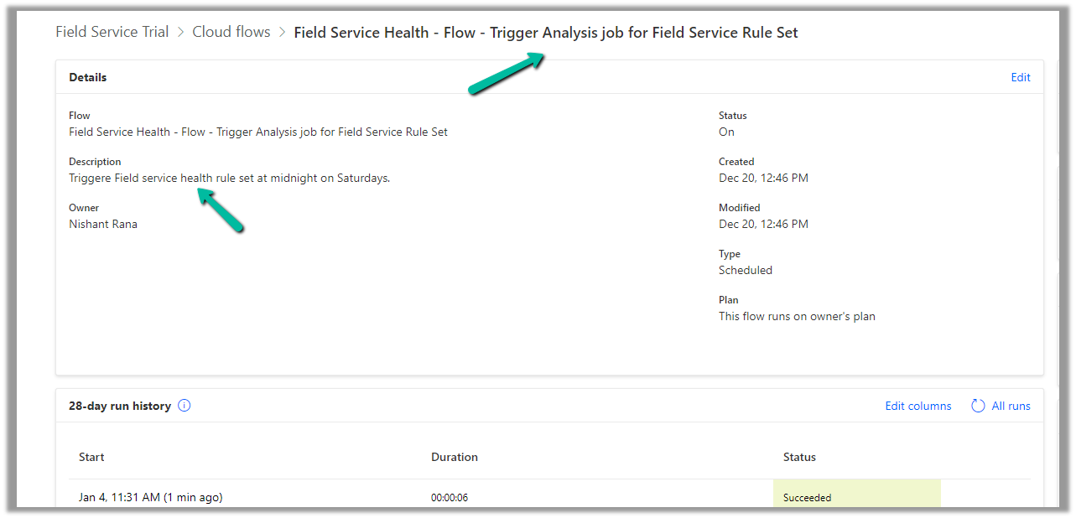Click Edit in the Details panel
Screen dimensions: 1076x518
[1020, 77]
